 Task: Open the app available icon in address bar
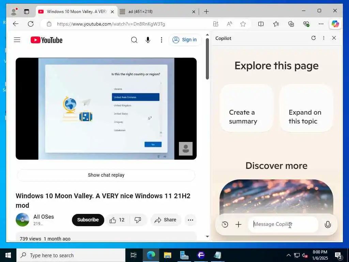click(x=216, y=24)
